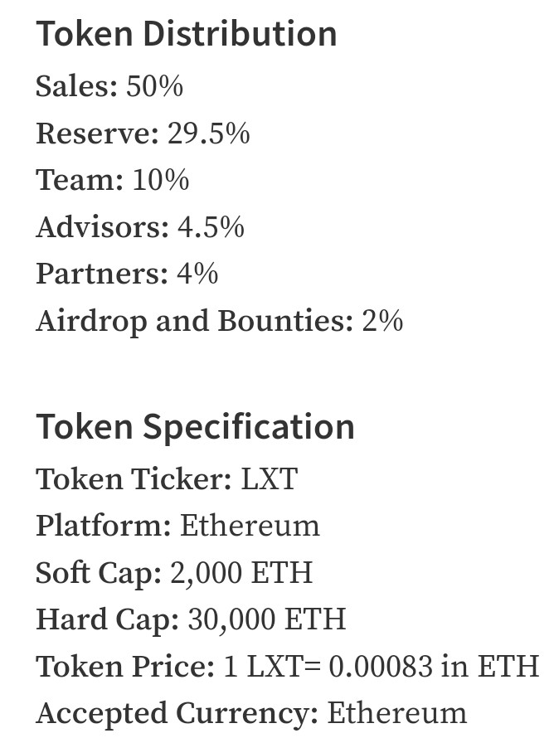Select the Token Price line
The width and height of the screenshot is (554, 738).
(288, 667)
